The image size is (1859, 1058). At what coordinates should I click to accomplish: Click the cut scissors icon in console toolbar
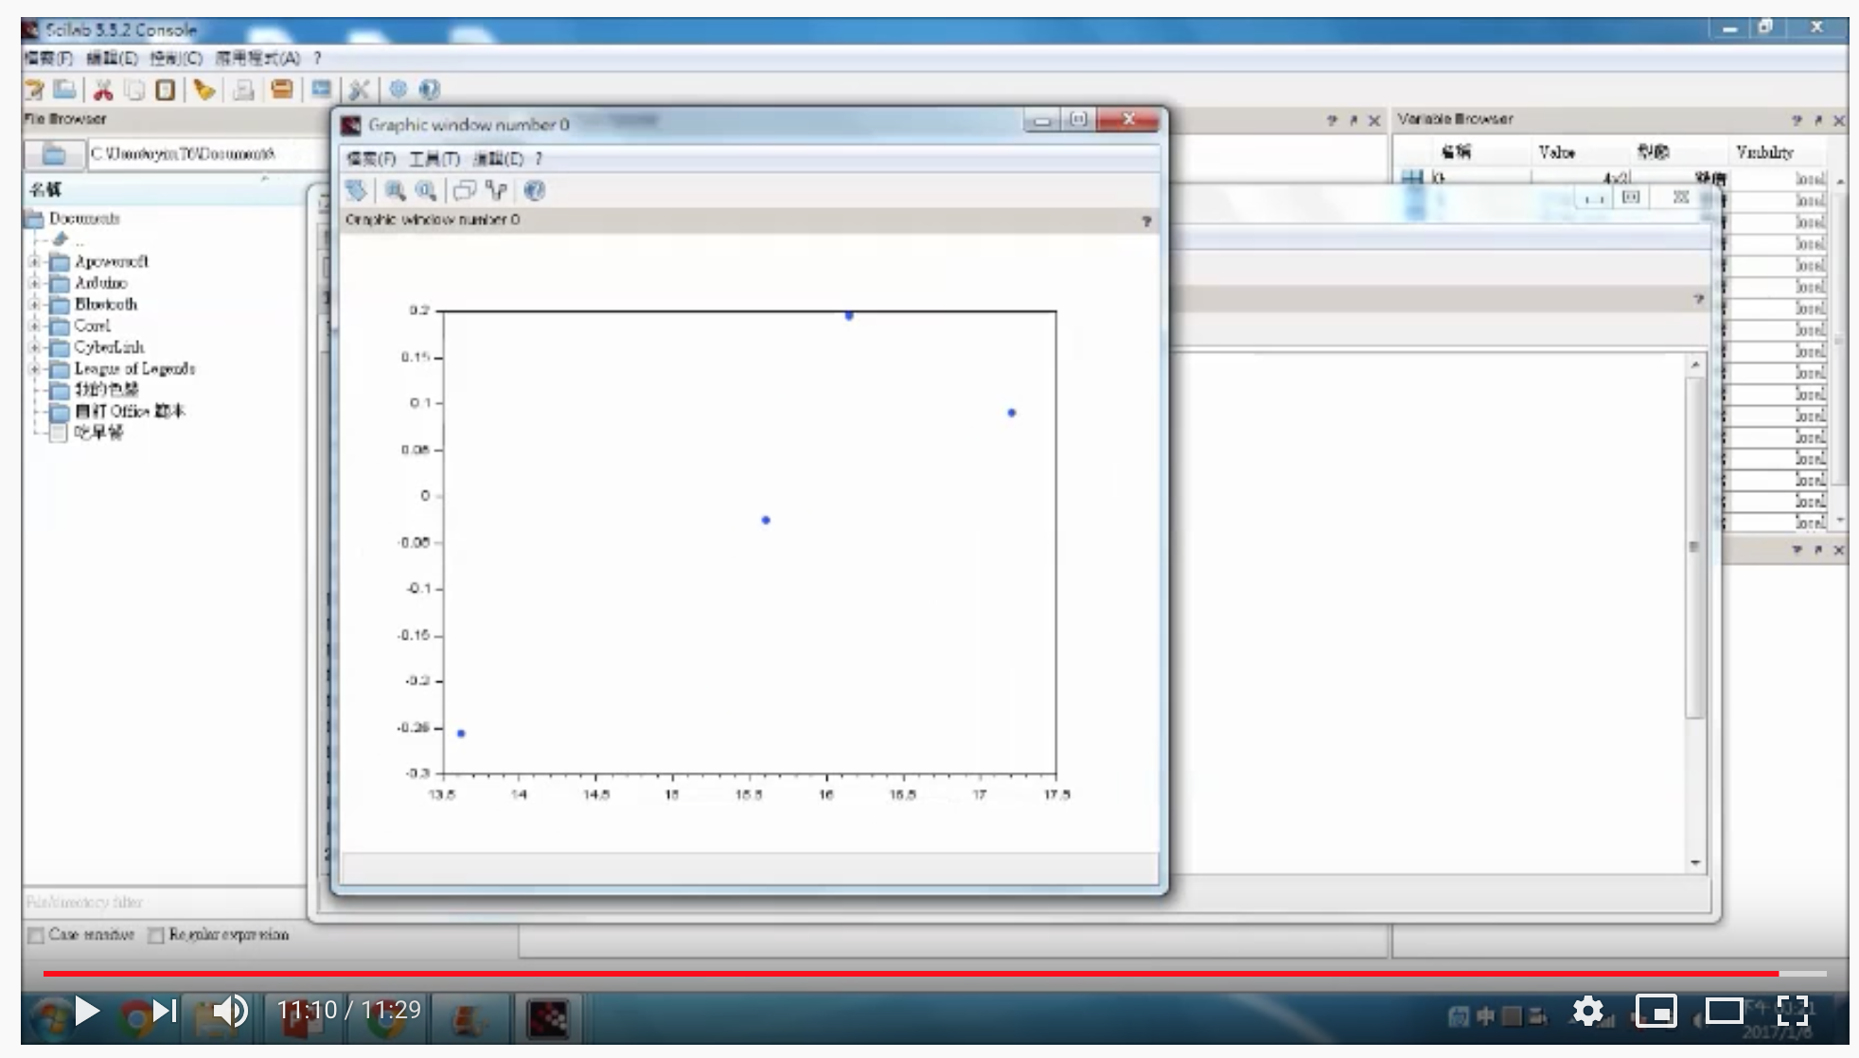point(103,90)
